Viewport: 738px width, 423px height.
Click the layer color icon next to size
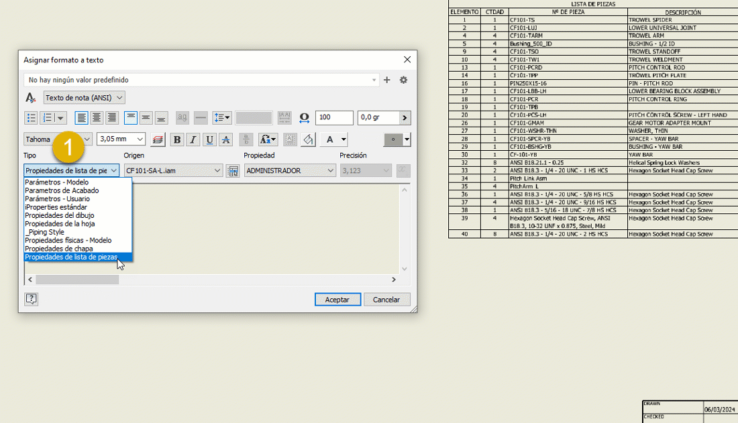point(158,139)
